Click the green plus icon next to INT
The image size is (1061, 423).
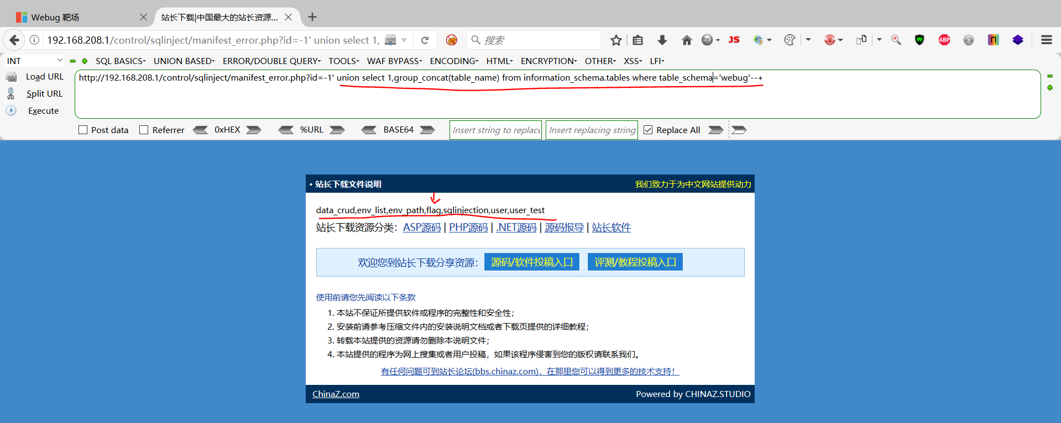85,61
